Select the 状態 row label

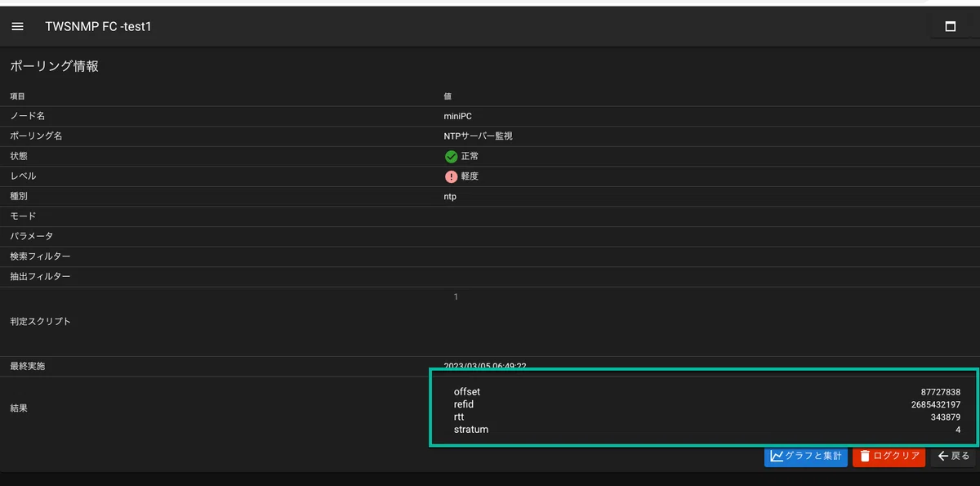(x=19, y=156)
